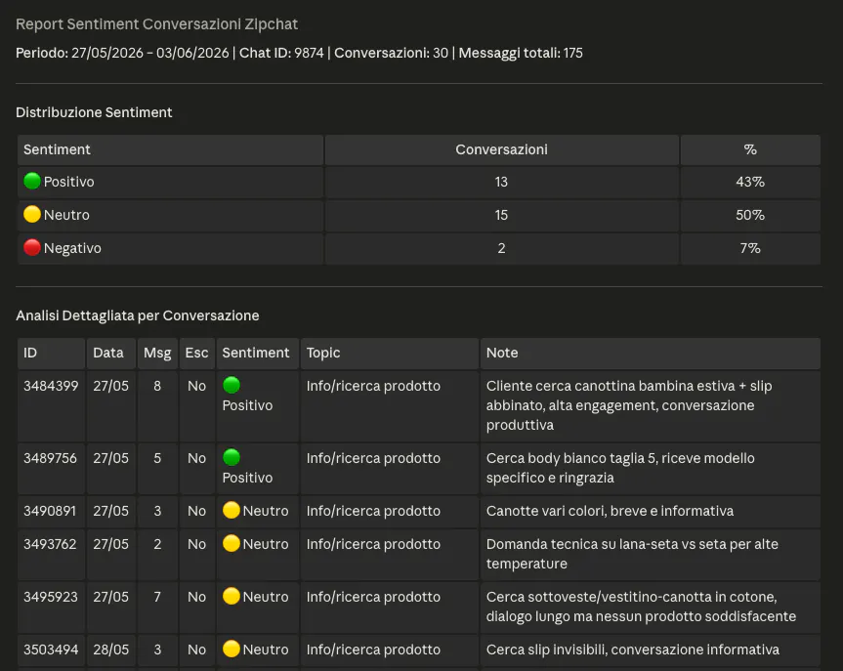Image resolution: width=843 pixels, height=671 pixels.
Task: Click conversation ID '3489756'
Action: pos(50,459)
